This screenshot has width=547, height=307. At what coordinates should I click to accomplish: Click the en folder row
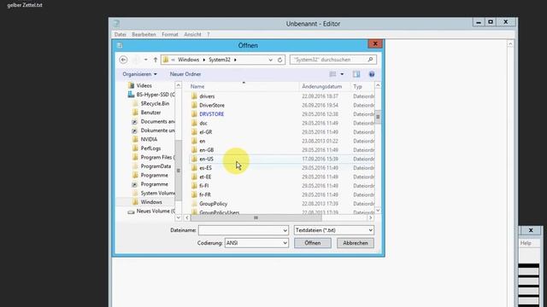click(283, 141)
